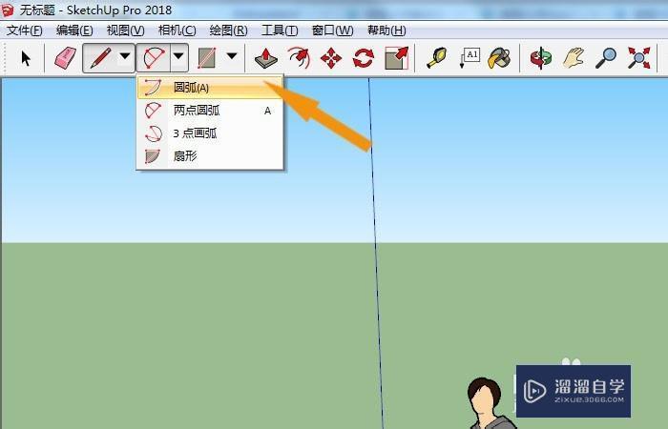Activate the Orbit camera tool
Image resolution: width=668 pixels, height=429 pixels.
click(x=541, y=58)
